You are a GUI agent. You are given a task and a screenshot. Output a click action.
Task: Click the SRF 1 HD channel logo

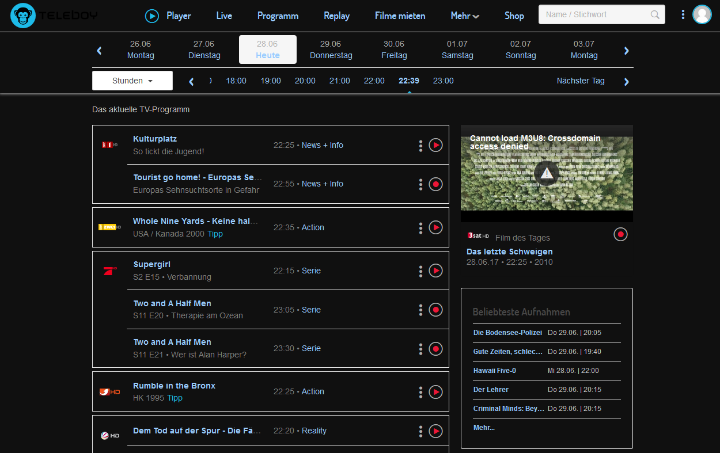click(x=109, y=145)
